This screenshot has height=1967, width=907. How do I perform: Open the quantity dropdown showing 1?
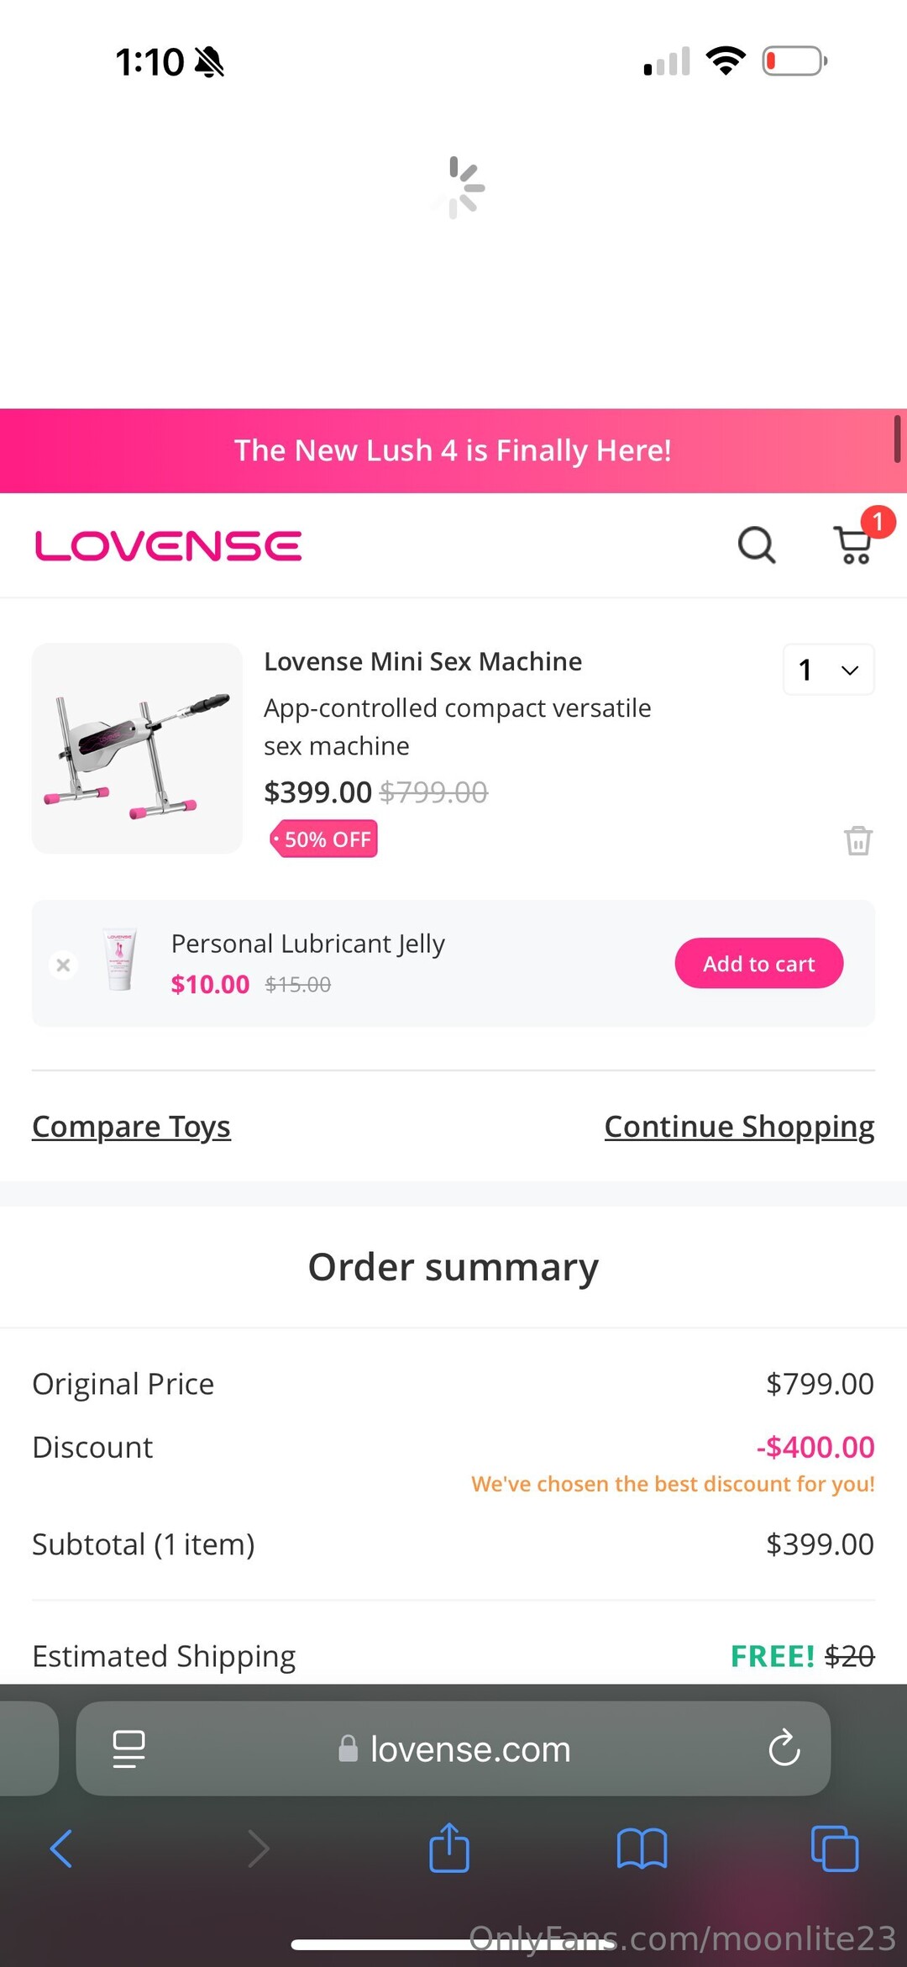(x=828, y=670)
